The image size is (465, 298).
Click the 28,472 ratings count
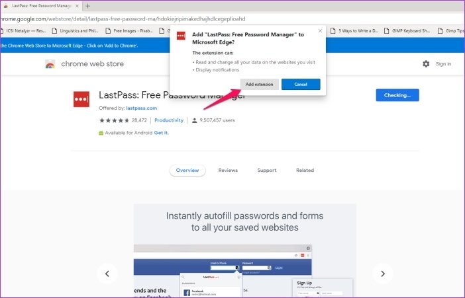[139, 120]
